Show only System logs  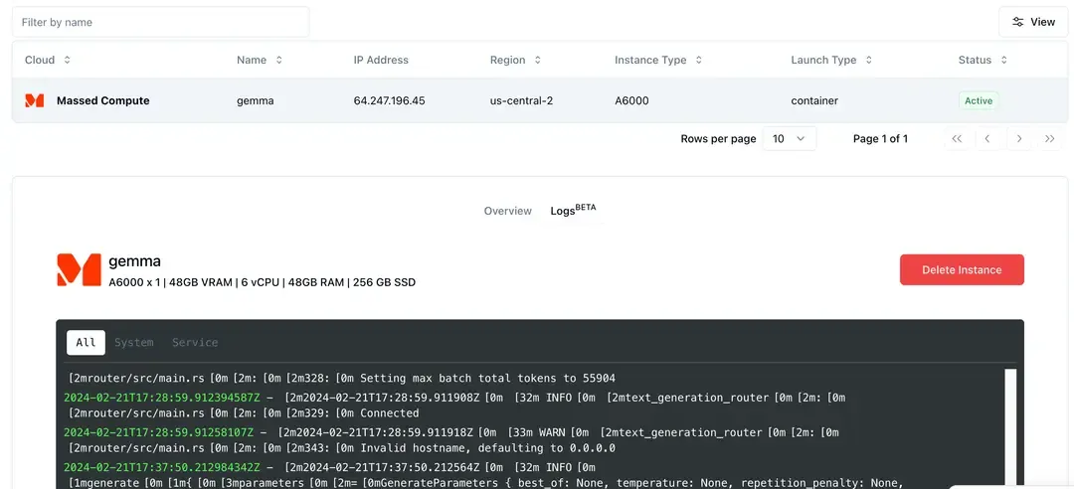coord(133,343)
